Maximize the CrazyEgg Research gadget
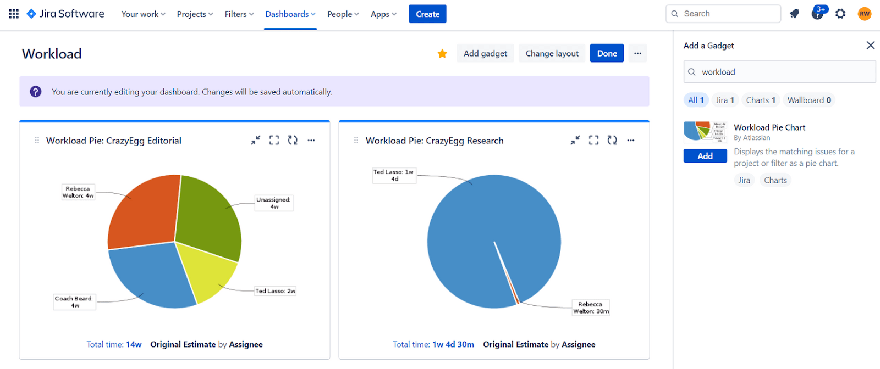The width and height of the screenshot is (880, 369). point(593,141)
